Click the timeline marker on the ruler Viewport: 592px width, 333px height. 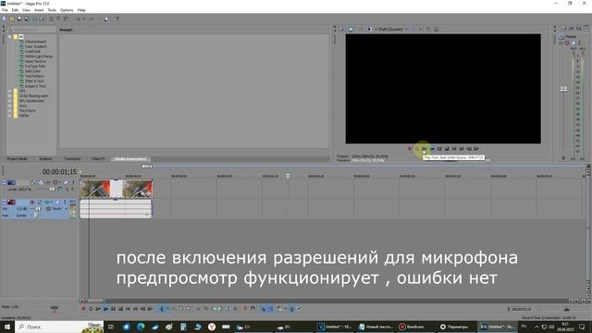(288, 176)
